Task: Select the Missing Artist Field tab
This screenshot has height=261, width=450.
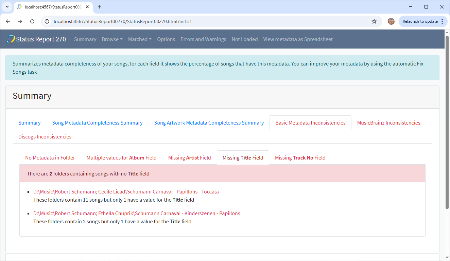Action: pyautogui.click(x=189, y=157)
